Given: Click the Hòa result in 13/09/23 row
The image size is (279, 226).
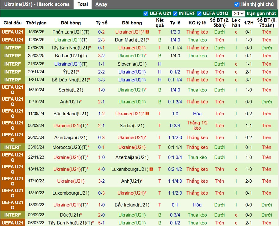Looking at the screenshot, I should (197, 205).
